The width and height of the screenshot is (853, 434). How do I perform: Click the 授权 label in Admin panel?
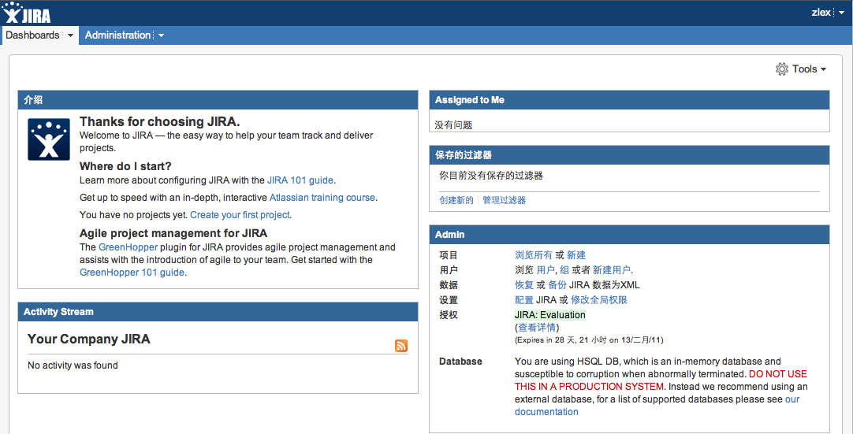coord(449,315)
